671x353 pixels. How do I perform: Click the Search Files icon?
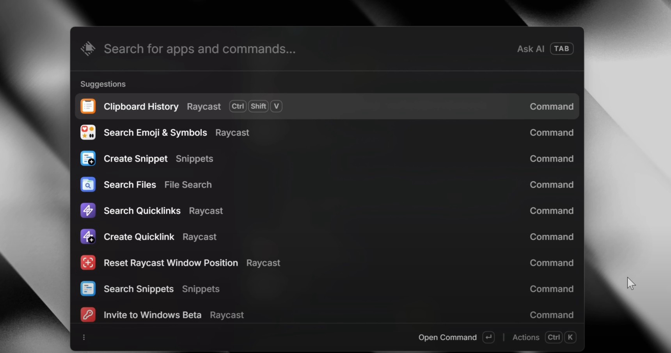[x=88, y=184]
